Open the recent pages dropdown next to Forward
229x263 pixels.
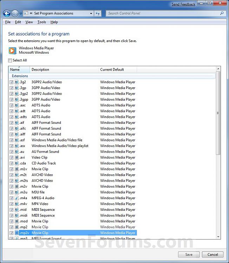point(21,13)
